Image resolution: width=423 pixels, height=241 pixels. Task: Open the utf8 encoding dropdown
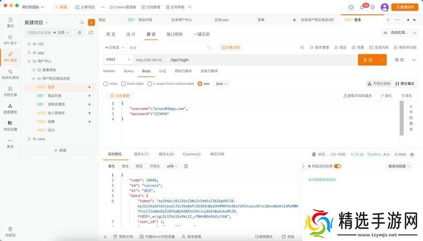(x=172, y=166)
